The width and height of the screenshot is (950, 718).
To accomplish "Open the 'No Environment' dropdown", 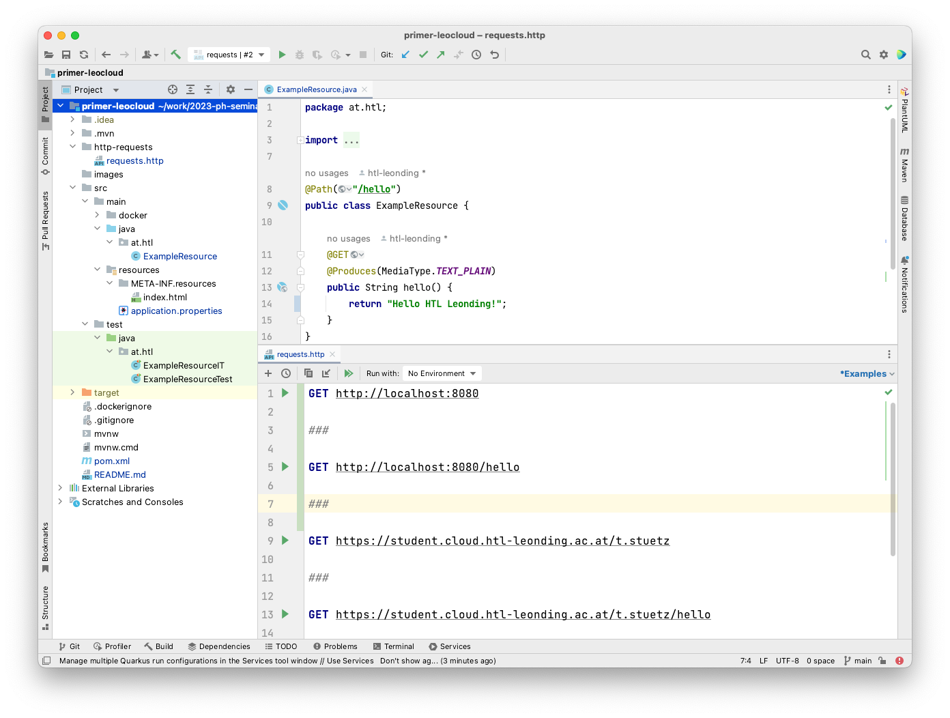I will tap(442, 373).
